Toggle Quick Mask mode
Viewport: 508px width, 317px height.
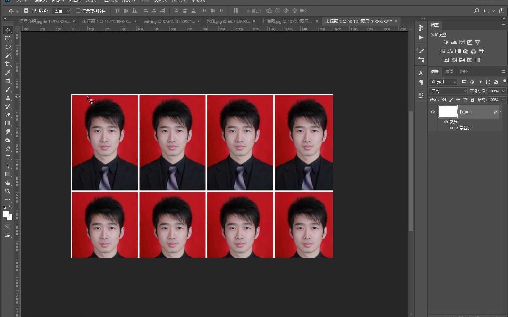(x=8, y=226)
